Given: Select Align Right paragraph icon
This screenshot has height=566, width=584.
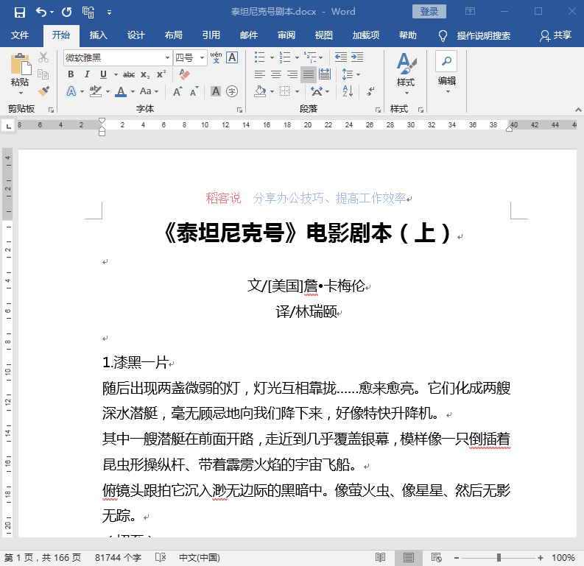Looking at the screenshot, I should (x=292, y=74).
